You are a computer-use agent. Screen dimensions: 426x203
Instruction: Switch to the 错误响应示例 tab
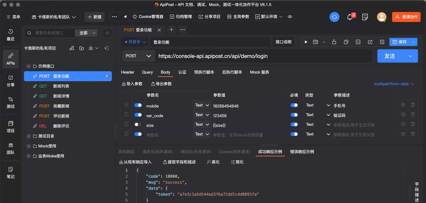[x=302, y=152]
